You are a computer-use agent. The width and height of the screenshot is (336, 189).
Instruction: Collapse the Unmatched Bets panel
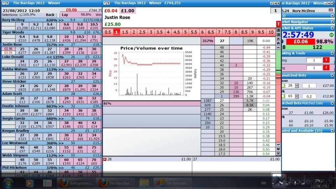[x=332, y=75]
